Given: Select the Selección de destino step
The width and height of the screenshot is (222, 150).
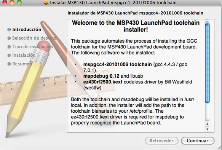Looking at the screenshot, I should pyautogui.click(x=32, y=38).
